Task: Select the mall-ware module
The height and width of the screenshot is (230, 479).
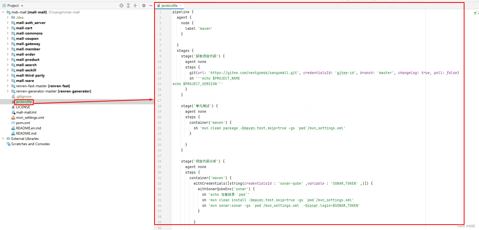Action: [x=25, y=81]
